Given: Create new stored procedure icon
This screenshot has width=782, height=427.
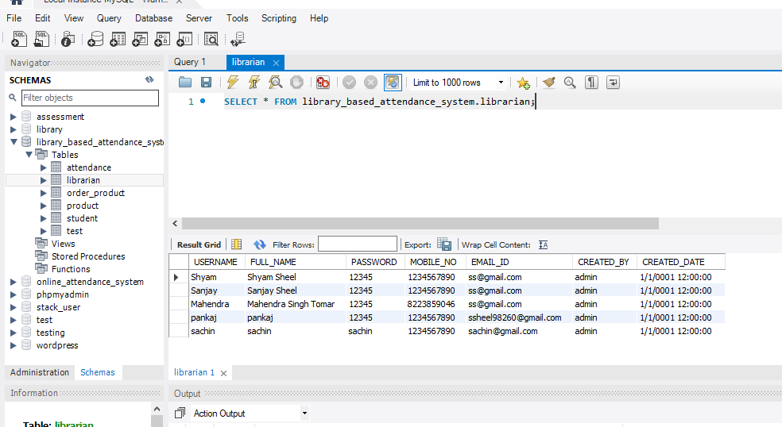Looking at the screenshot, I should point(162,39).
